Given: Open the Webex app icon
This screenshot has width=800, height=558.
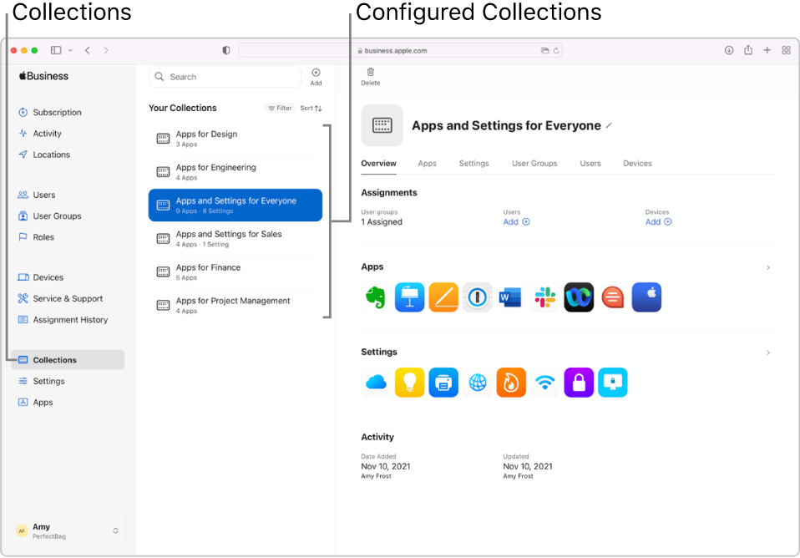Looking at the screenshot, I should pos(579,297).
